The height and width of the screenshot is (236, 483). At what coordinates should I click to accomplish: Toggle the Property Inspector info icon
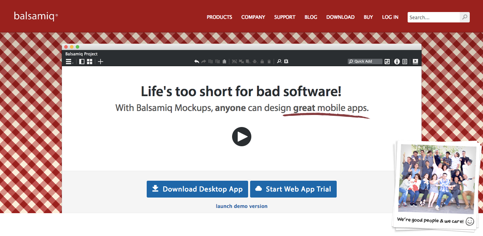point(397,62)
